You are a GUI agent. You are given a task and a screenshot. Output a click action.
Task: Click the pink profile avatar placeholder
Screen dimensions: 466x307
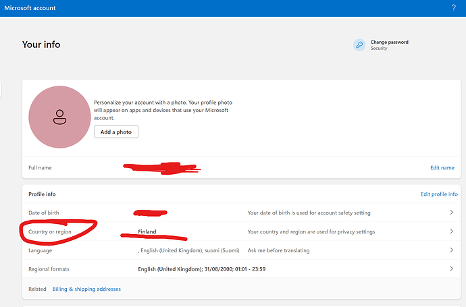(x=59, y=117)
